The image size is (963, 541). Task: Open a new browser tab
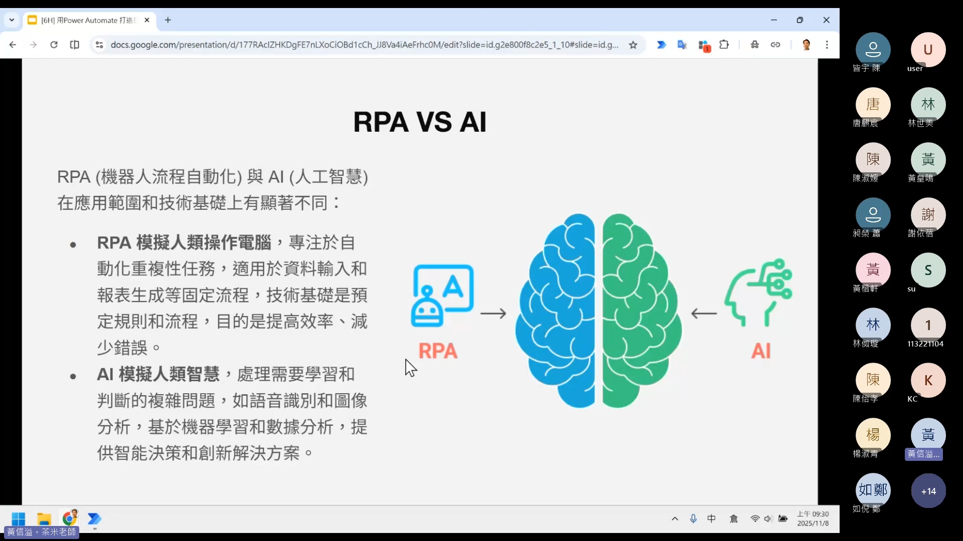168,20
